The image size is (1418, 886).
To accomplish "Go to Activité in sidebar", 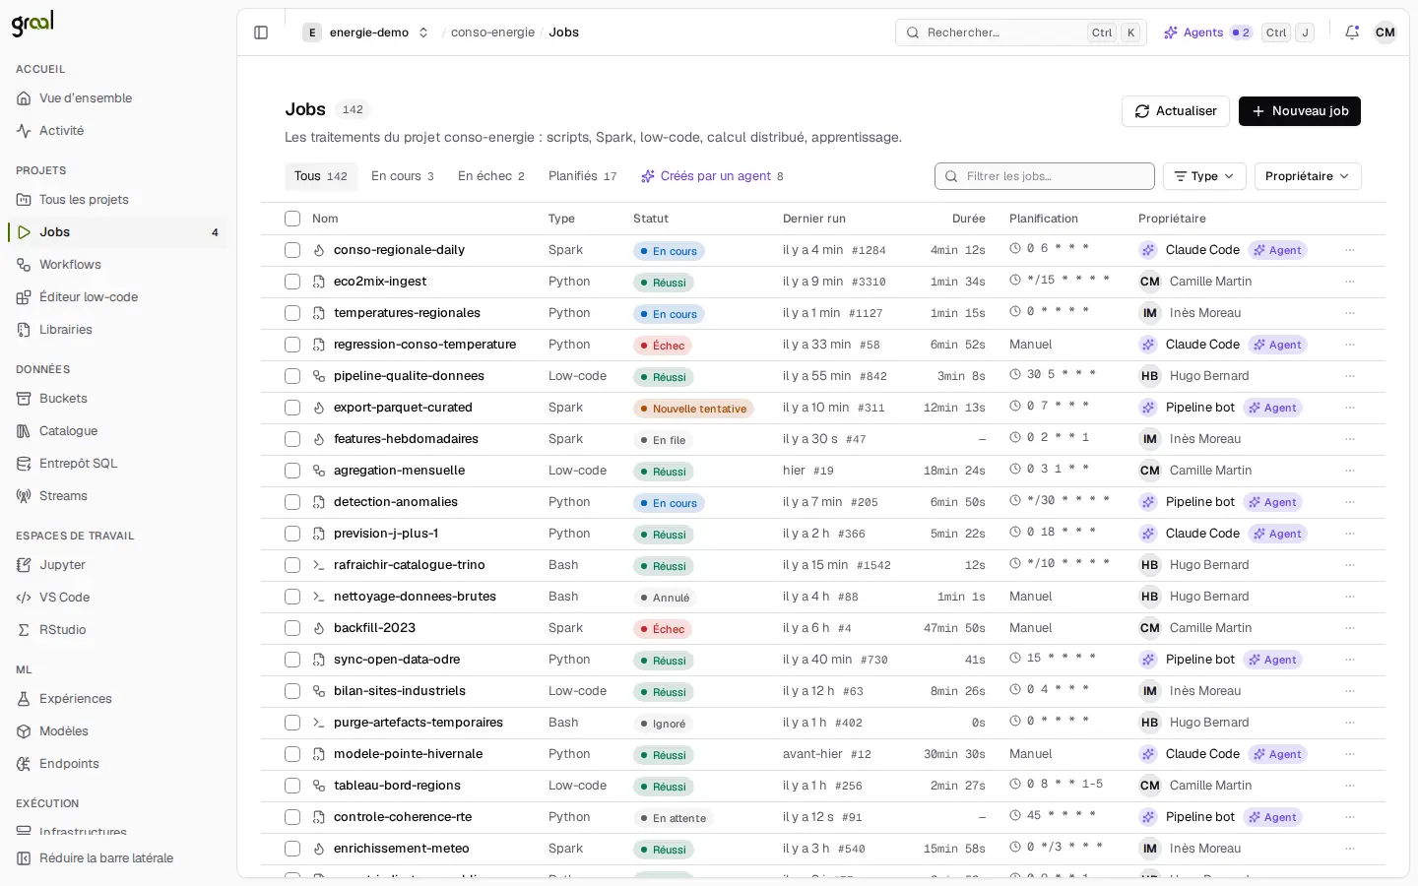I will tap(118, 131).
